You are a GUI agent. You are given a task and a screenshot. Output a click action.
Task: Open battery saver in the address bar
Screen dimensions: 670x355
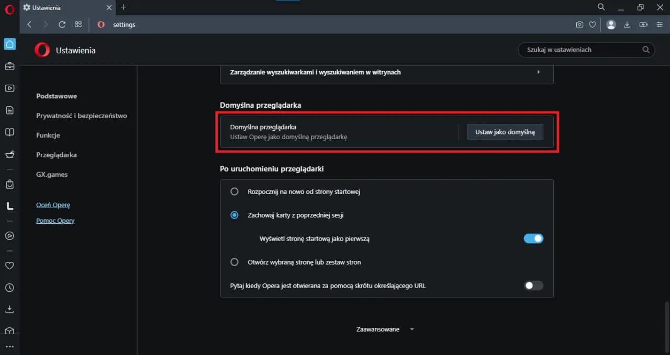coord(643,24)
